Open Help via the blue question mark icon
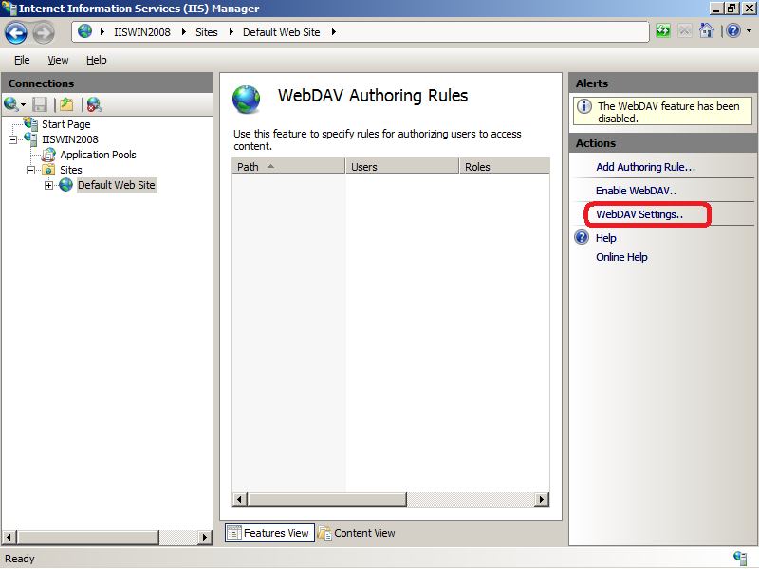 click(x=732, y=30)
